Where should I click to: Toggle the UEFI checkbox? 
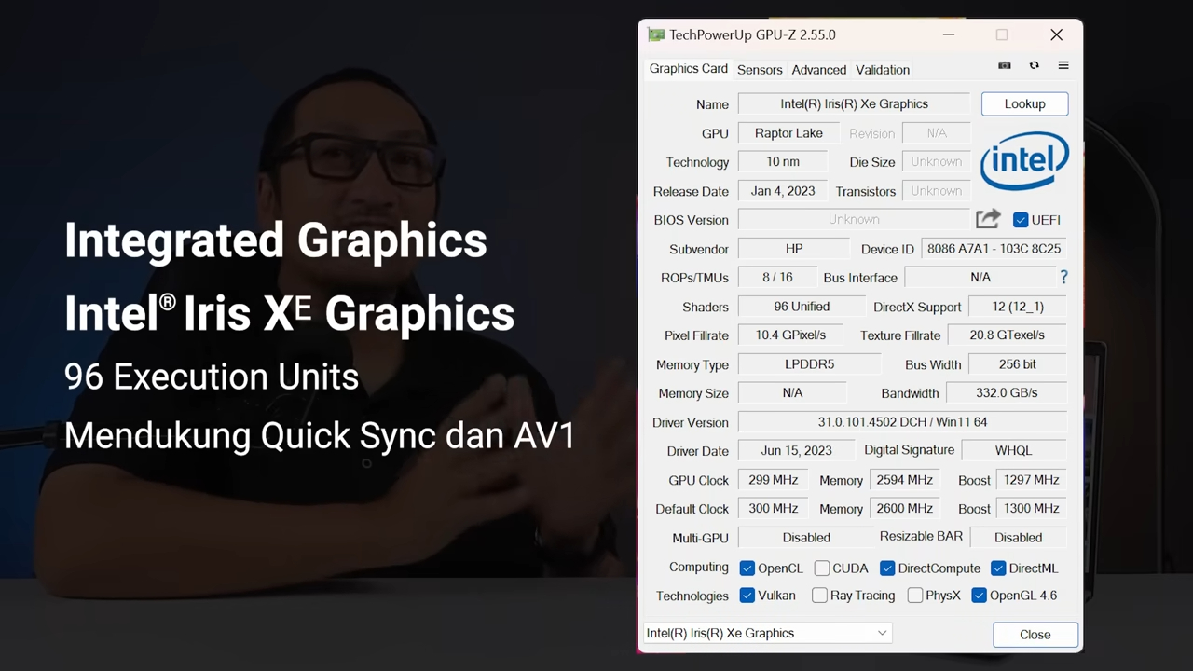tap(1021, 220)
